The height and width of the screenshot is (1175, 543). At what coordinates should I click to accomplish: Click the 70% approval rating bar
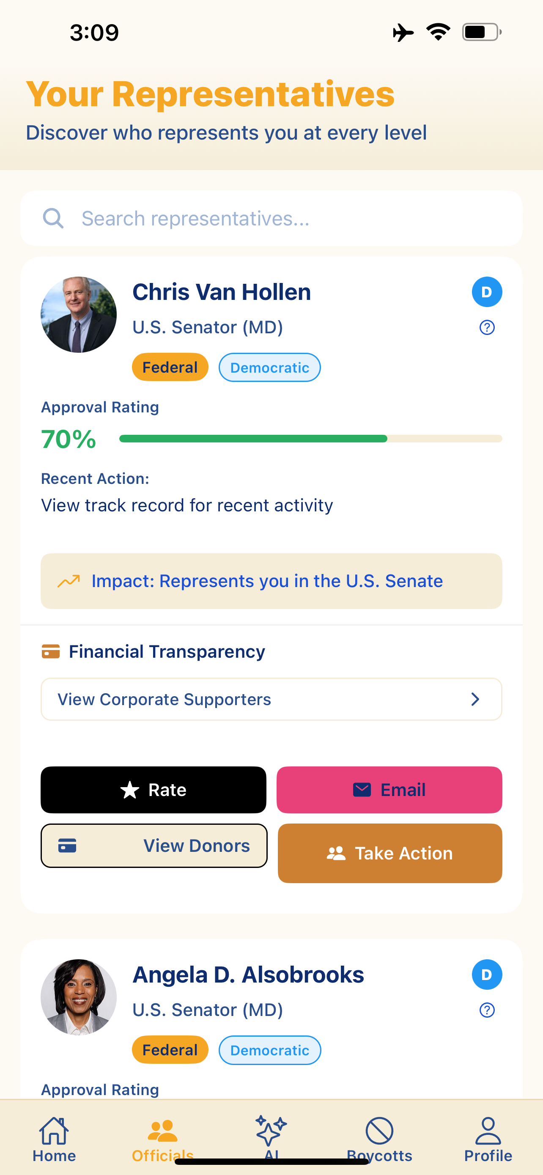[x=310, y=439]
